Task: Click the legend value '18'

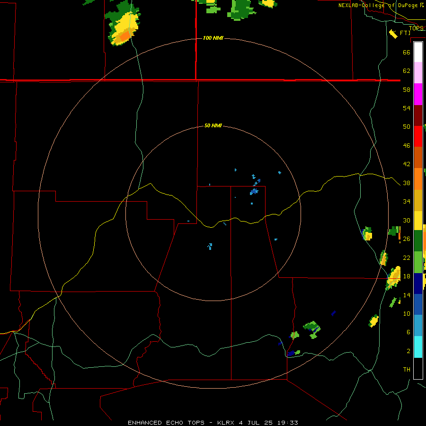Action: pyautogui.click(x=407, y=276)
